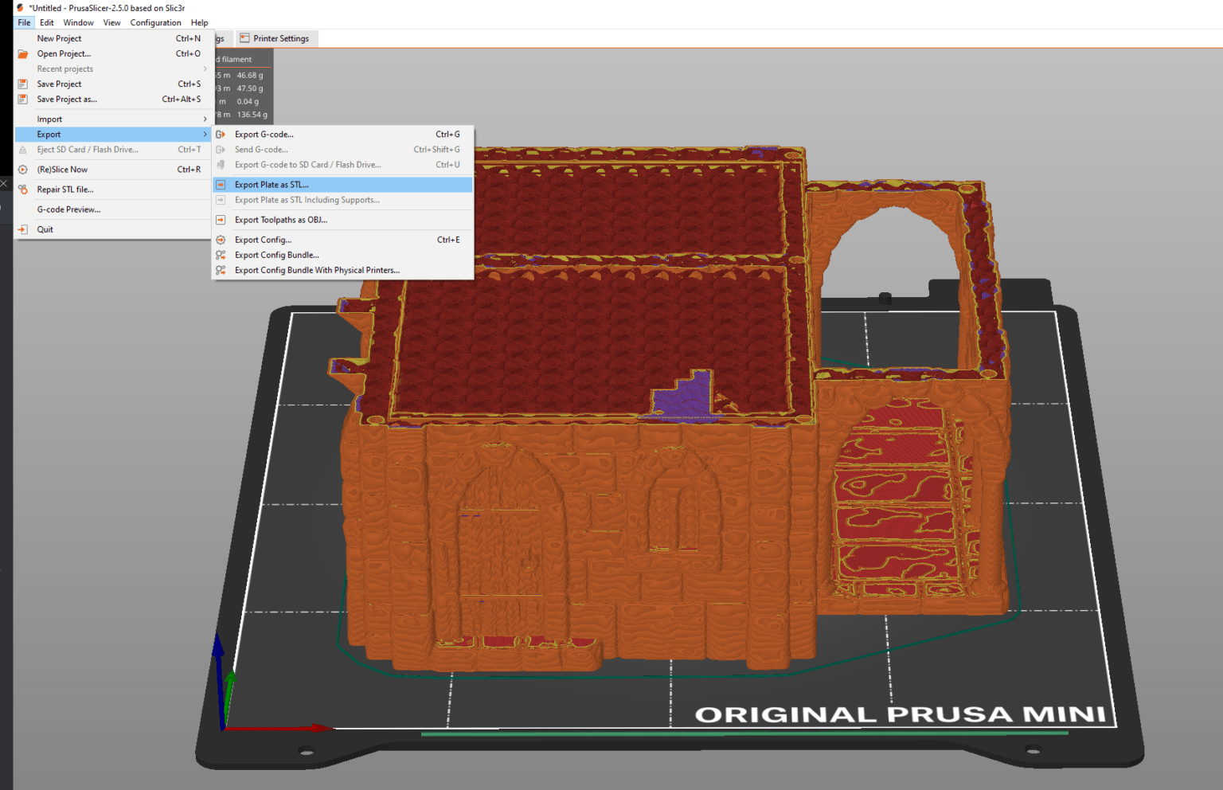Click the Quit arrow icon in File menu
The height and width of the screenshot is (790, 1223).
tap(21, 229)
